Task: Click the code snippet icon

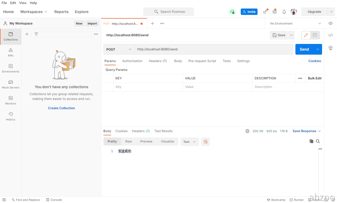Action: 331,35
